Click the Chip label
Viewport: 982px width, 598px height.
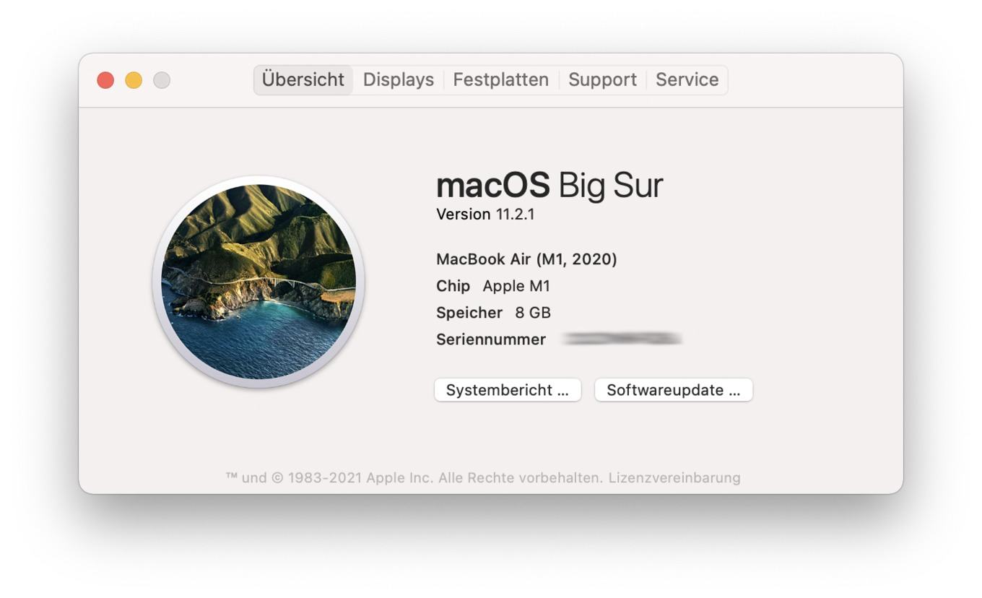tap(453, 286)
